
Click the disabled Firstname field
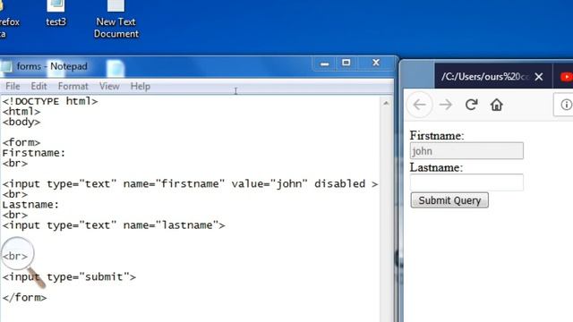tap(466, 151)
